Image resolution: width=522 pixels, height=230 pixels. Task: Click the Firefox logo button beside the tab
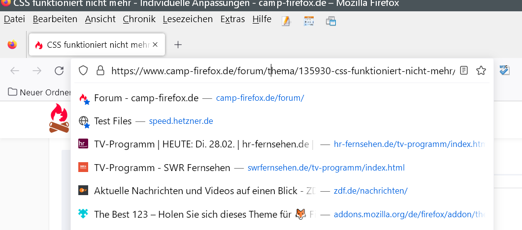12,45
